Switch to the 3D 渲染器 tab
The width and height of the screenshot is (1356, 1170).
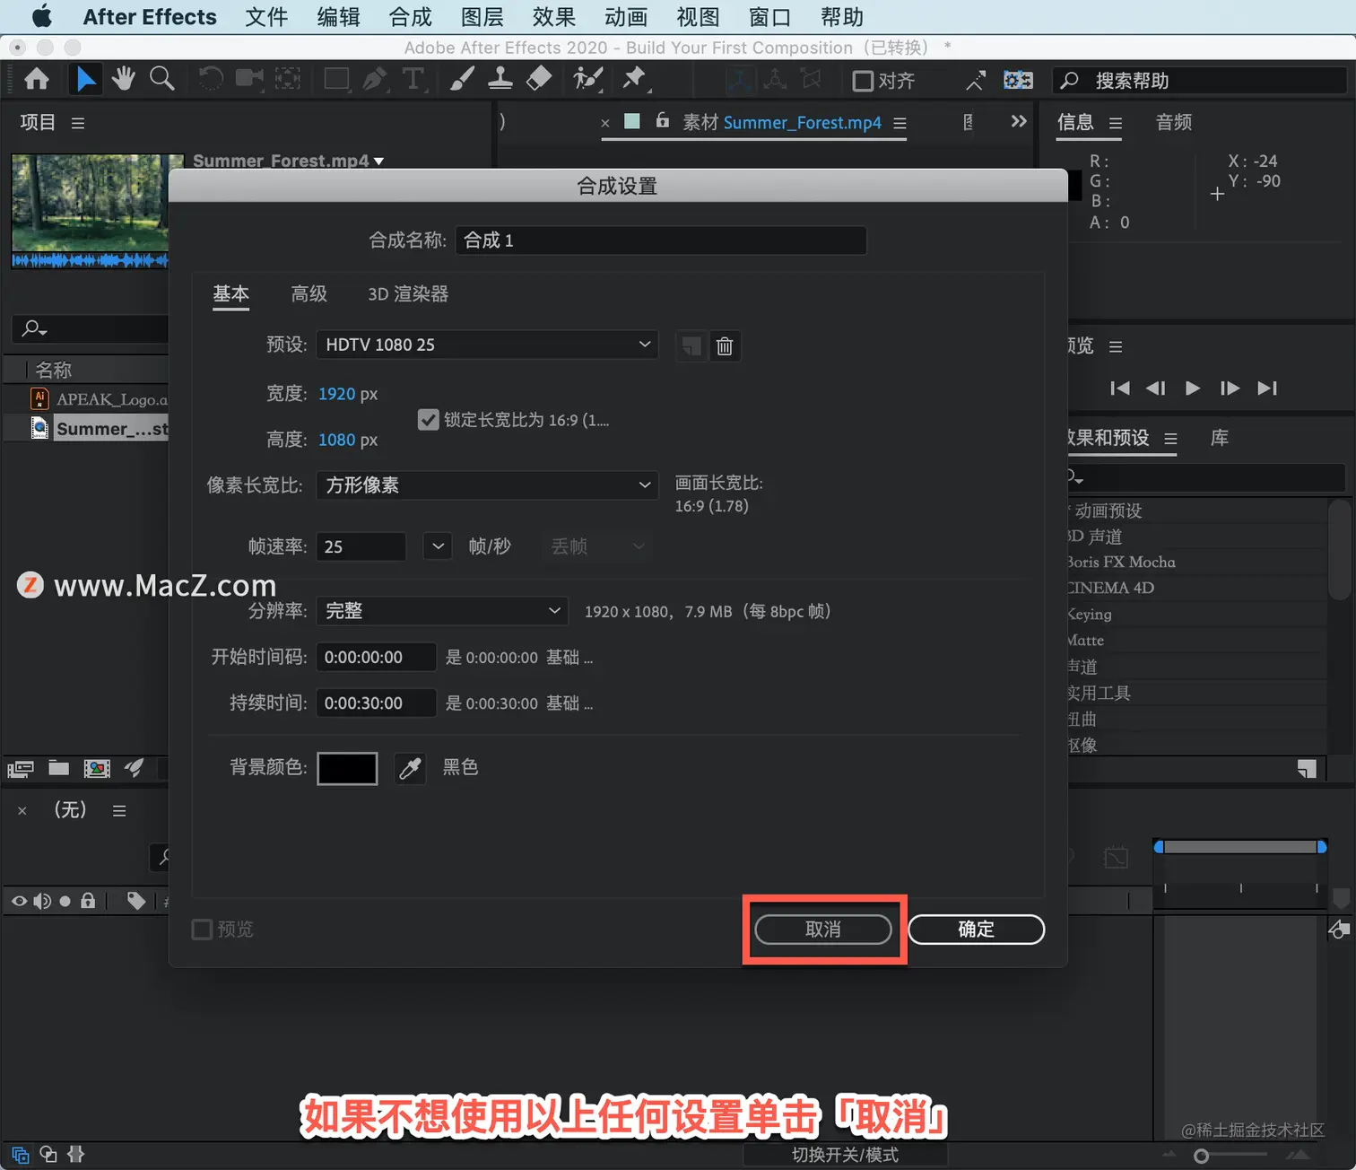[408, 293]
